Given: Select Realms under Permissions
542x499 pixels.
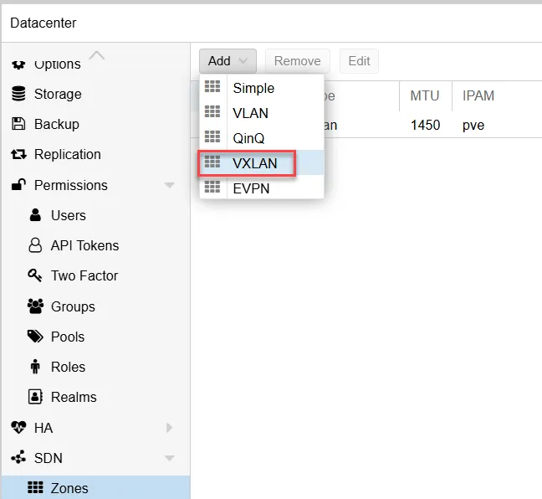Looking at the screenshot, I should (95, 397).
